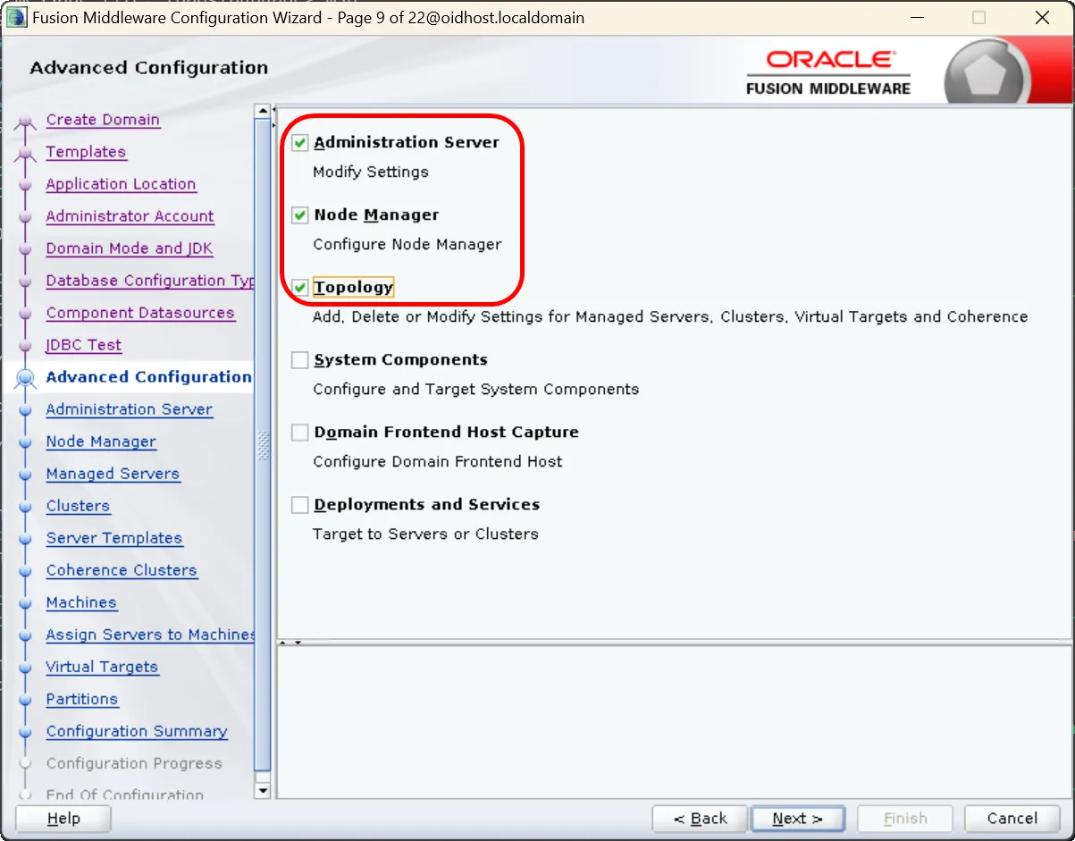Viewport: 1075px width, 841px height.
Task: Uncheck the Administration Server checkbox
Action: (300, 143)
